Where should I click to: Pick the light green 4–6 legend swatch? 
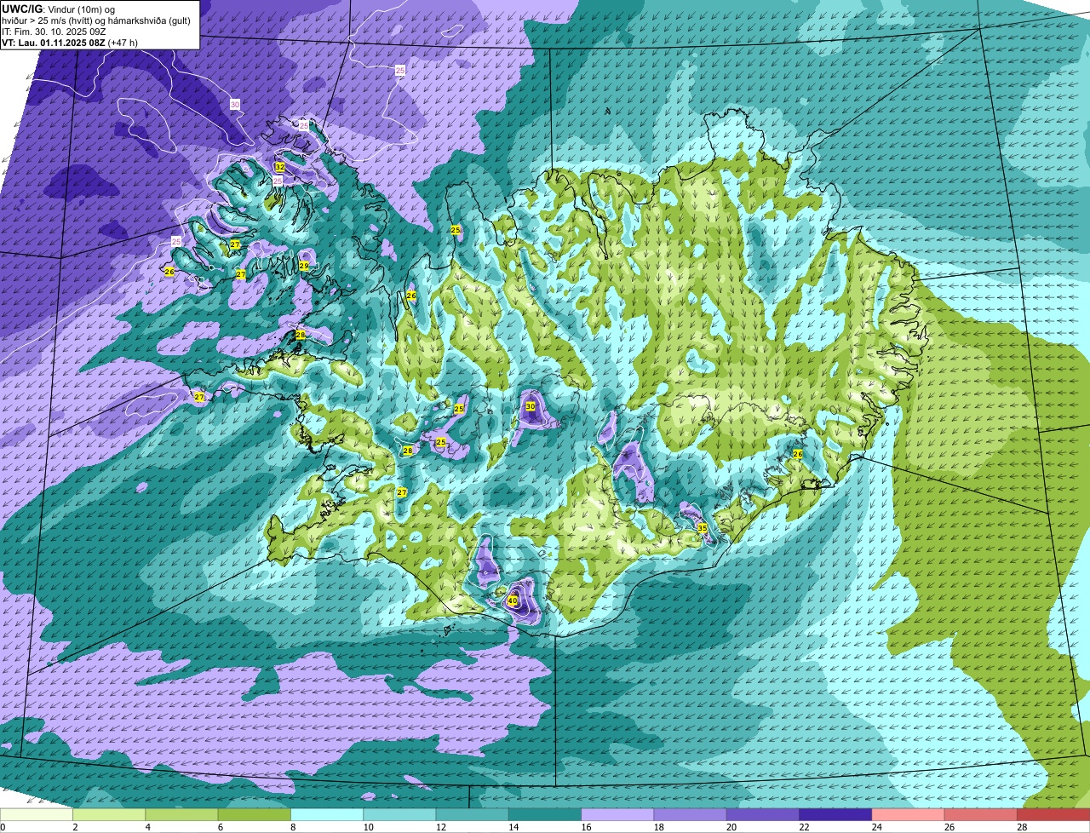click(x=181, y=815)
